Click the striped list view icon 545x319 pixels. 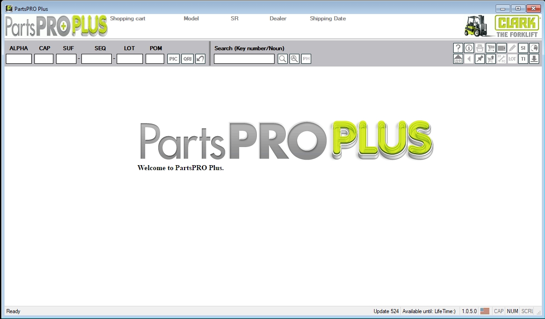tap(501, 48)
